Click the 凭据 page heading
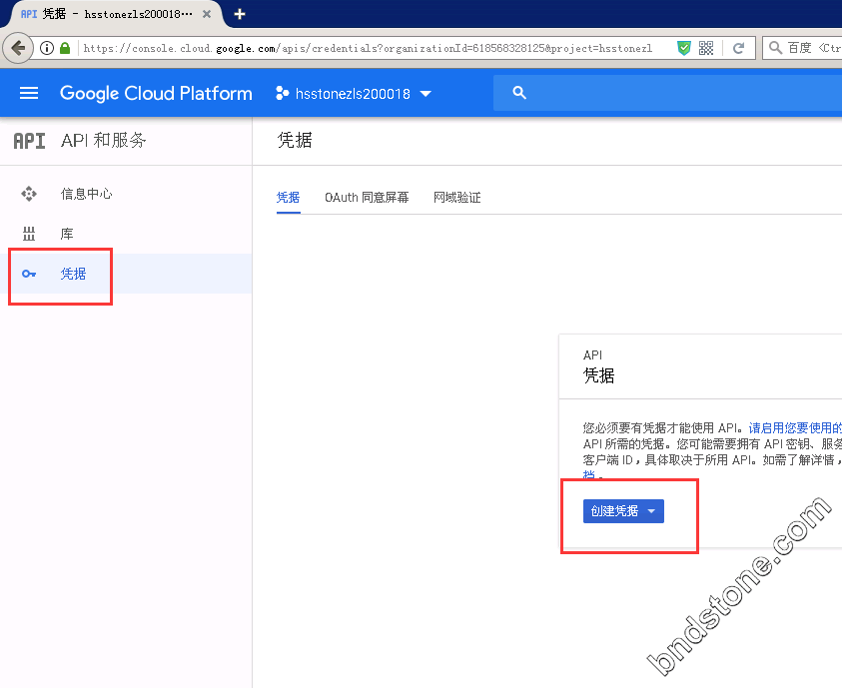 pyautogui.click(x=295, y=140)
